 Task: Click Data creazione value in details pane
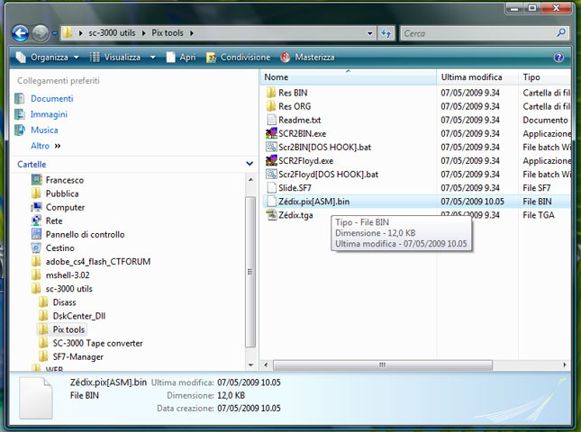[249, 409]
